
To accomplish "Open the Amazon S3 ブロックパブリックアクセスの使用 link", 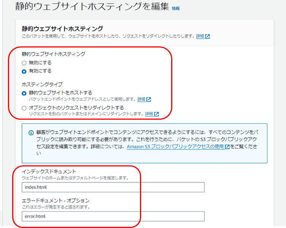I will 175,147.
